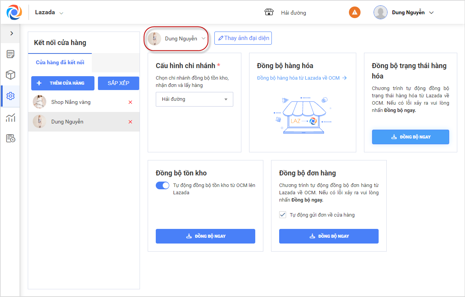Image resolution: width=465 pixels, height=297 pixels.
Task: Follow Đồng bộ hàng hóa từ Lazada link
Action: (302, 78)
